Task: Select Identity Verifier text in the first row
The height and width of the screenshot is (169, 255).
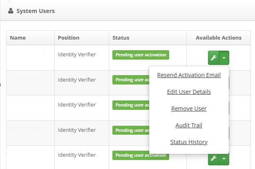Action: pyautogui.click(x=77, y=54)
